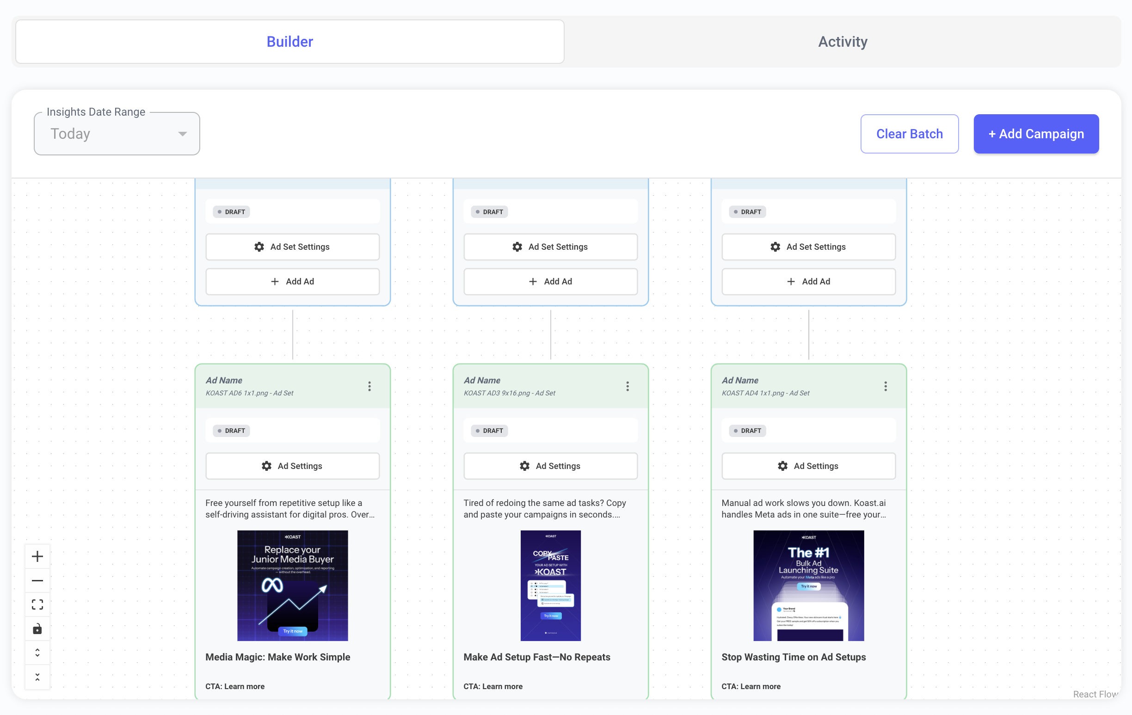Click the Clear Batch button
Image resolution: width=1132 pixels, height=715 pixels.
click(909, 134)
